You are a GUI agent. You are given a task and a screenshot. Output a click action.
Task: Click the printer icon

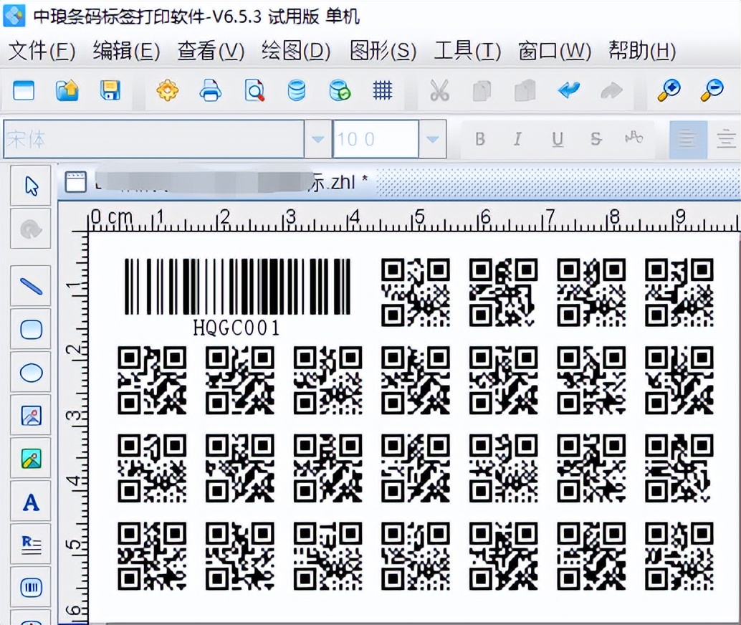pyautogui.click(x=210, y=90)
